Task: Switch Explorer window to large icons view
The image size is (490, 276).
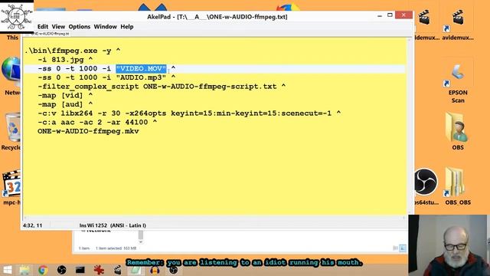Action: click(x=403, y=248)
